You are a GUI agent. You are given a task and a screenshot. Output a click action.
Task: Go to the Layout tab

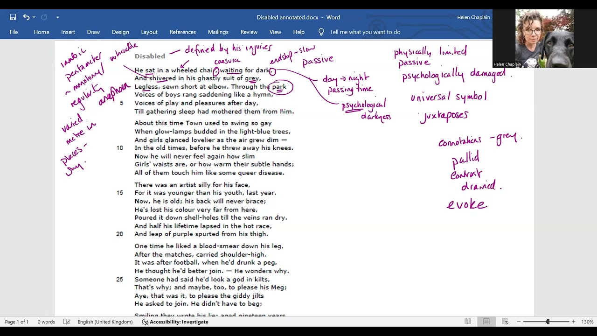pyautogui.click(x=149, y=32)
